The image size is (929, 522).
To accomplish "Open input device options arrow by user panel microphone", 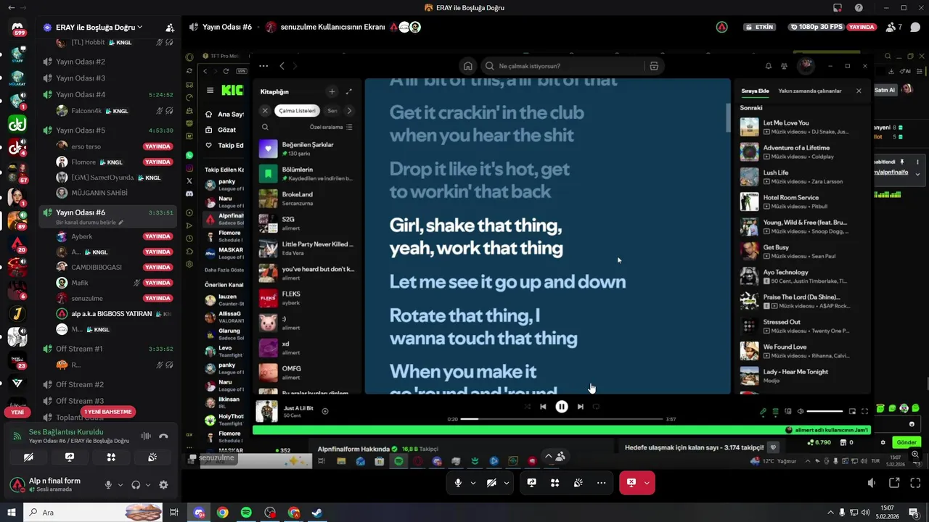I will [x=120, y=485].
